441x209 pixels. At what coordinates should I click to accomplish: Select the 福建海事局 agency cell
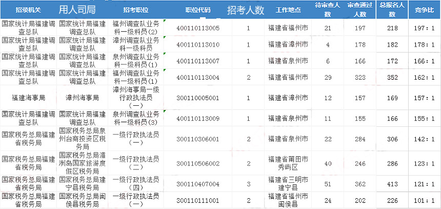coord(28,98)
